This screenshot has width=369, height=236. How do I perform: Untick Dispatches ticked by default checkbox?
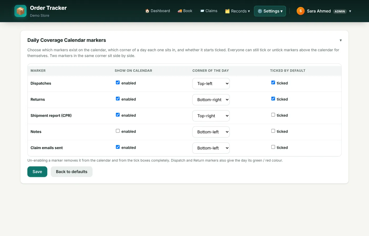(x=273, y=83)
